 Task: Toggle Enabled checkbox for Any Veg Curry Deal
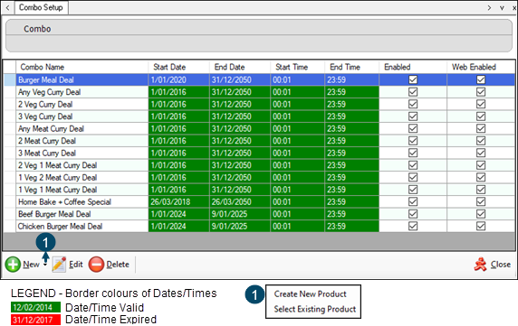(x=413, y=92)
